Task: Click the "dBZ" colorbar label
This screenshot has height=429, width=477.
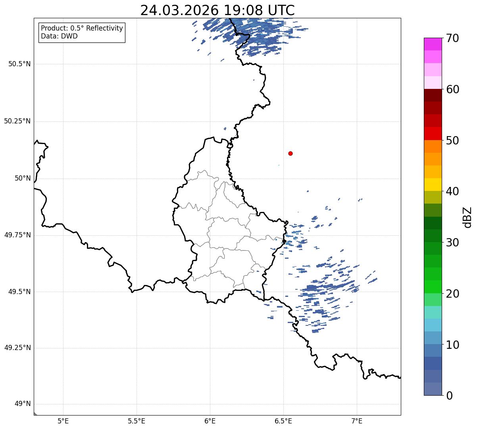Action: [x=467, y=217]
